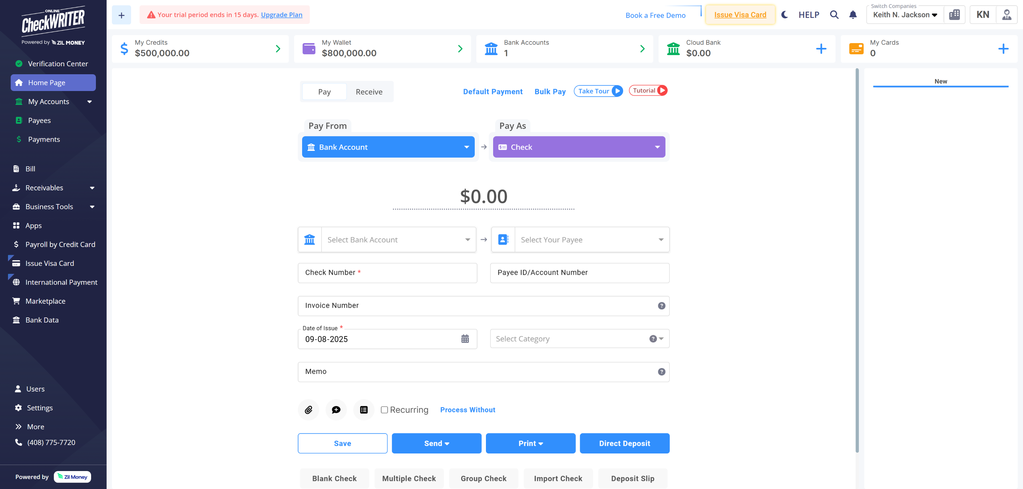This screenshot has height=489, width=1023.
Task: Toggle dark mode moon icon
Action: pos(784,15)
